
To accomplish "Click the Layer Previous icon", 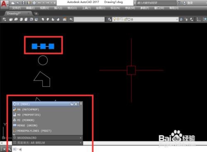I will coord(186,19).
